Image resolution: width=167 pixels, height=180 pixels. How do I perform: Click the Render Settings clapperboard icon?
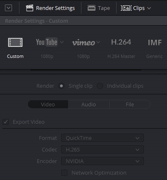pos(30,8)
